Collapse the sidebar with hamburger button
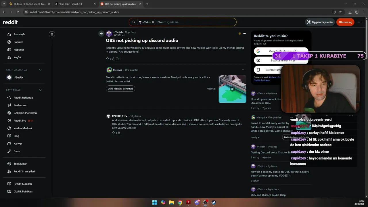The height and width of the screenshot is (207, 368). point(52,34)
